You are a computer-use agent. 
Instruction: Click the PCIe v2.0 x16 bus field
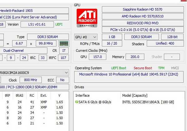click(143, 30)
